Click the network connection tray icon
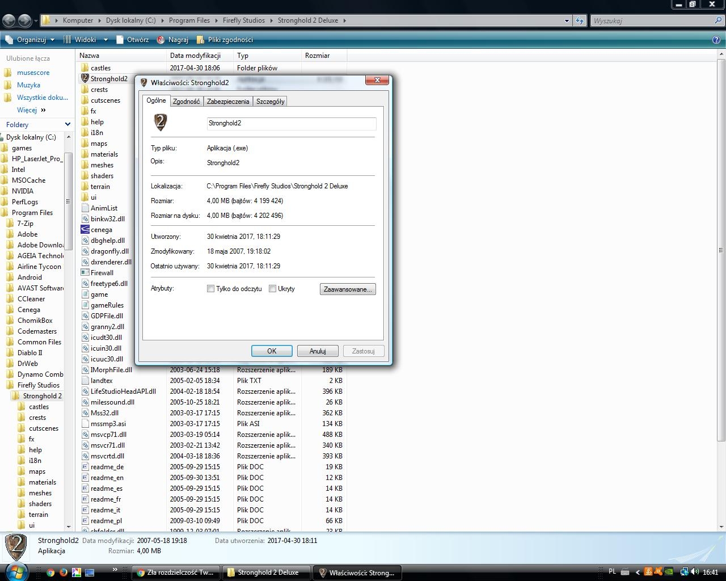This screenshot has height=581, width=726. 685,572
